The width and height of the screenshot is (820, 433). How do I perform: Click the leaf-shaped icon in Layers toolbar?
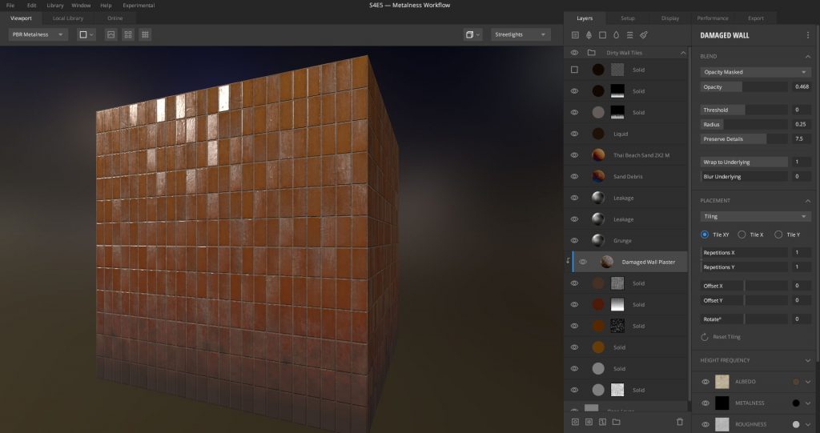pyautogui.click(x=589, y=35)
